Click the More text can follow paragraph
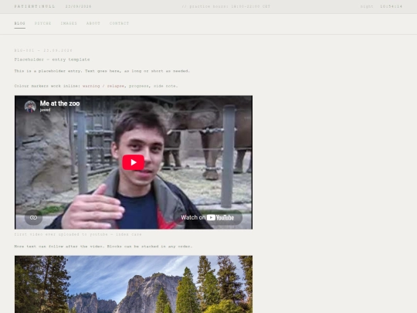 click(103, 247)
